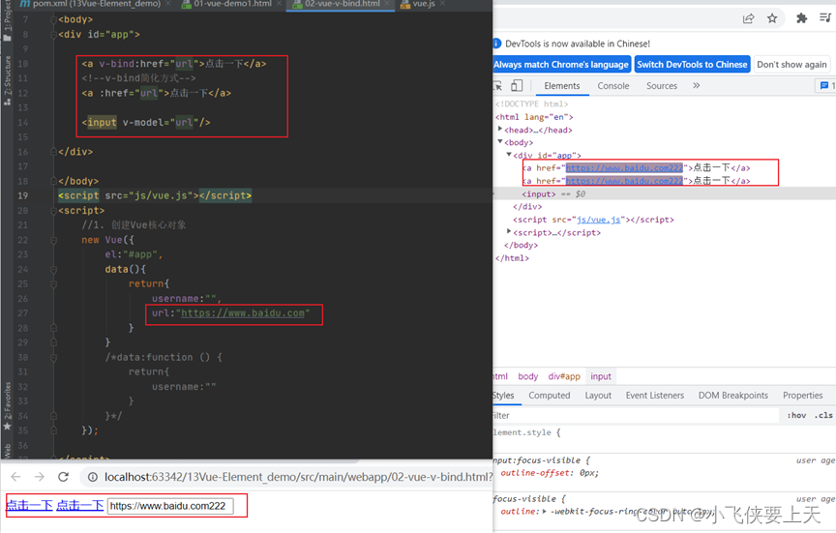Select the body breadcrumb in DevTools
Screen dimensions: 836x533
pos(528,376)
